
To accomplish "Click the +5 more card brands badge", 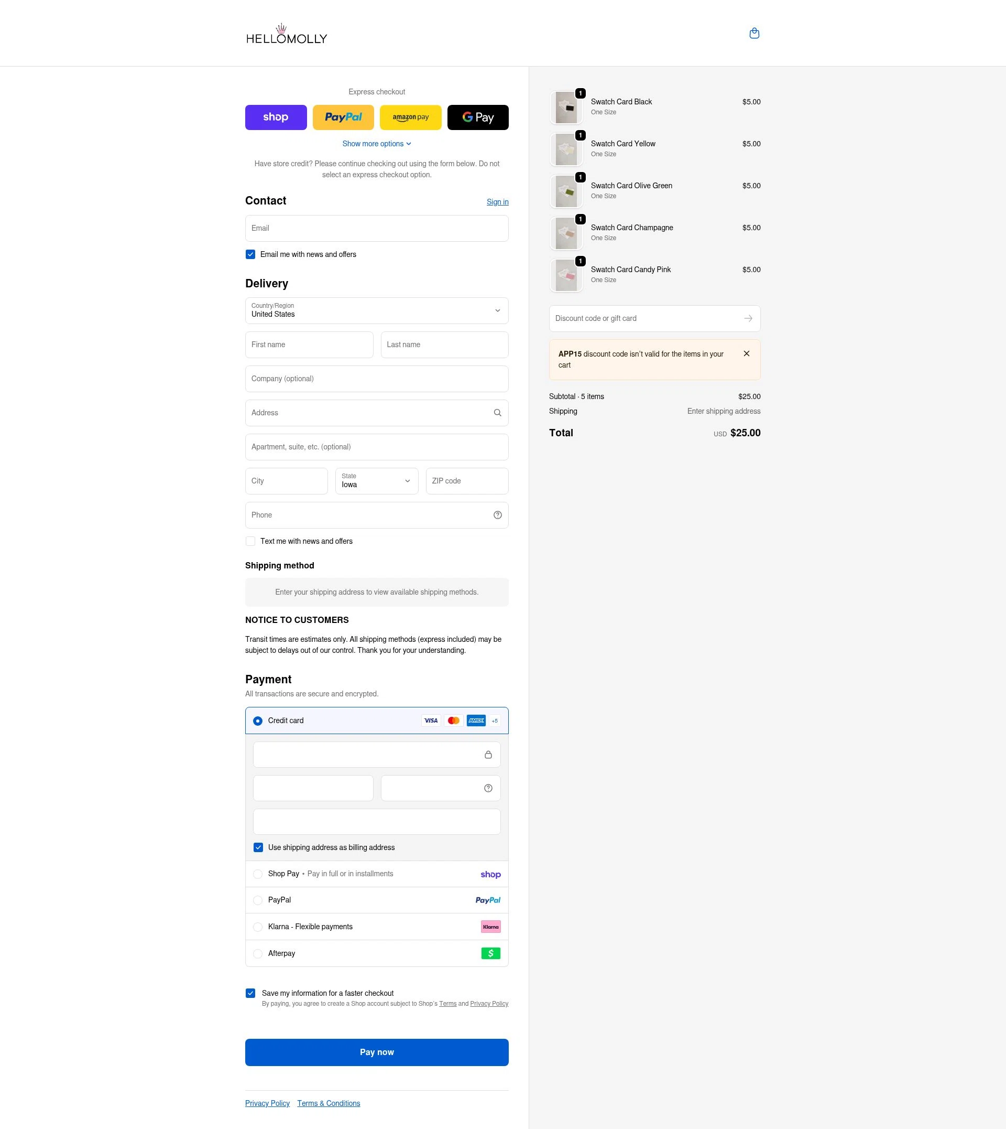I will coord(495,721).
